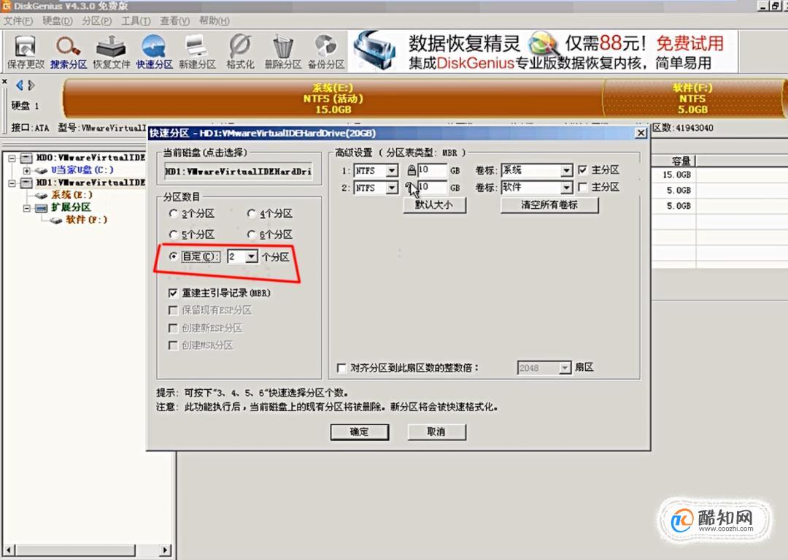Close the 快速分区 dialog
The image size is (788, 560).
[641, 133]
